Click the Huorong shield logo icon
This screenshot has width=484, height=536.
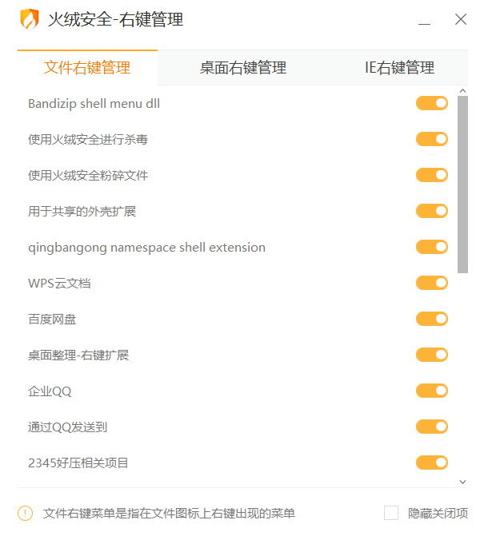[29, 19]
